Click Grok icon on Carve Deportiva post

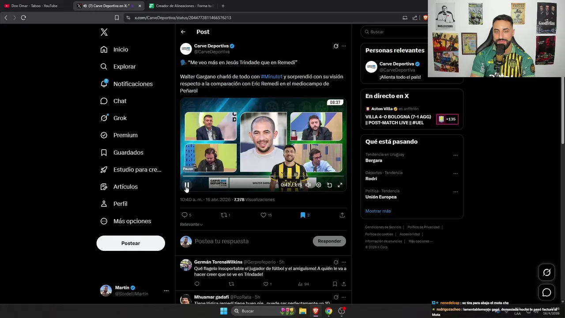pos(336,46)
